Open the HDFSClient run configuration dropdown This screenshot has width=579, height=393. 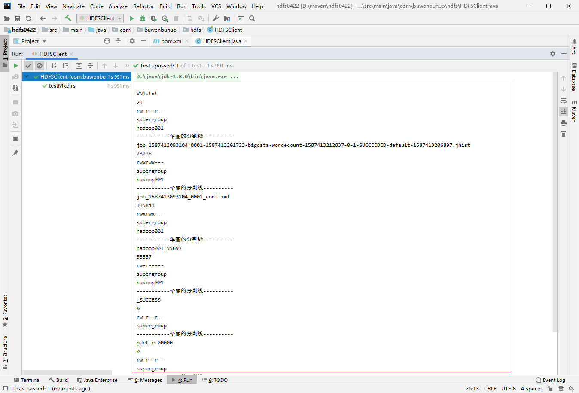(x=100, y=18)
